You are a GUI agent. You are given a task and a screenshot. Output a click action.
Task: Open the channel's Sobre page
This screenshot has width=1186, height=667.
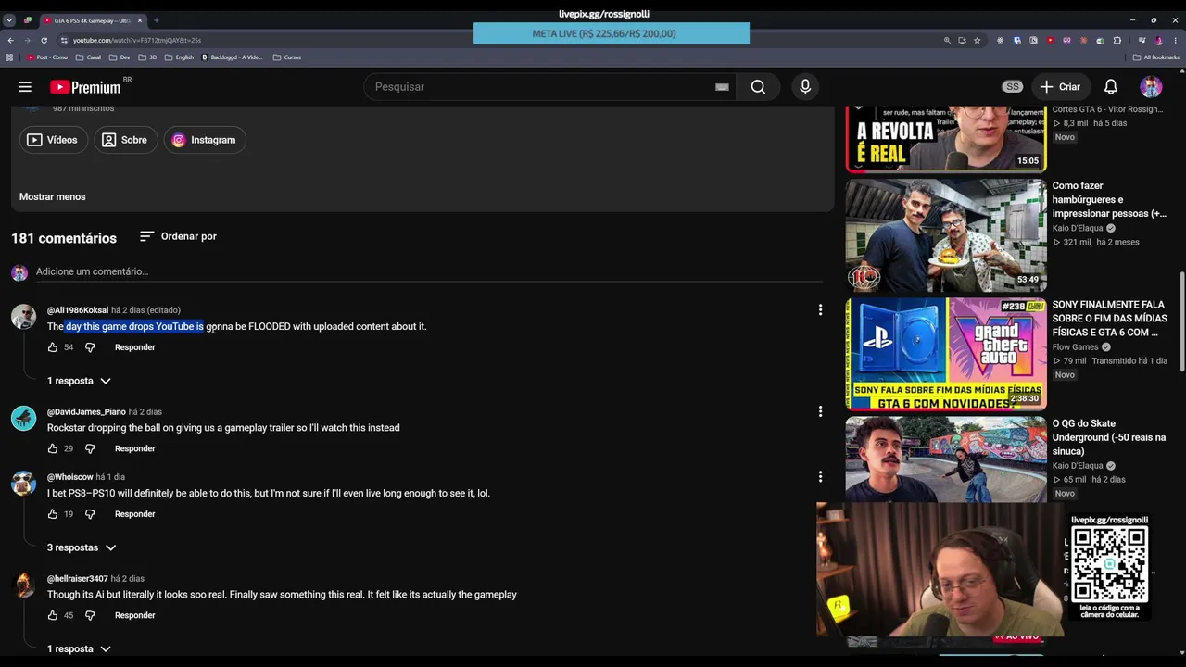[x=124, y=140]
